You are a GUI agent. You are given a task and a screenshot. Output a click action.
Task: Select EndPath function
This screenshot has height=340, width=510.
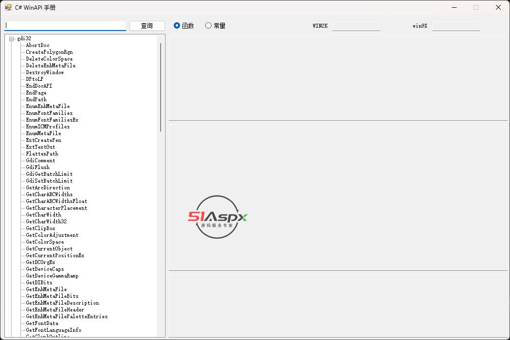pos(36,99)
